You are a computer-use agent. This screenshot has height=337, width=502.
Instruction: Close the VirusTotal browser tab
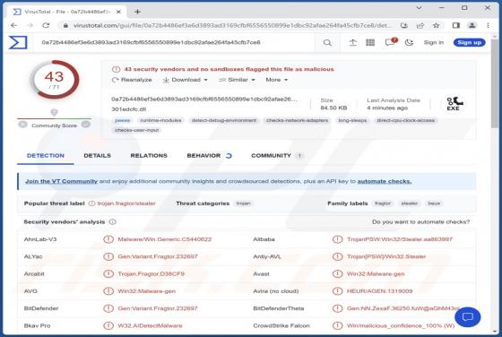click(x=118, y=12)
